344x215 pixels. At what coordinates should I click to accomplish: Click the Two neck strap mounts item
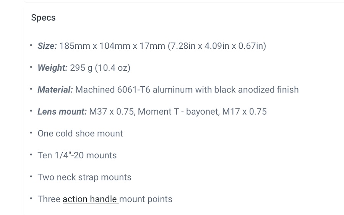coord(84,177)
